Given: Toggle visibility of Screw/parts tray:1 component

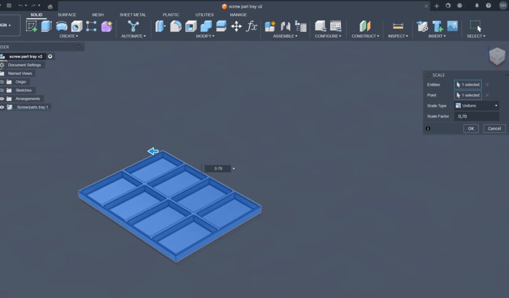Looking at the screenshot, I should point(2,107).
